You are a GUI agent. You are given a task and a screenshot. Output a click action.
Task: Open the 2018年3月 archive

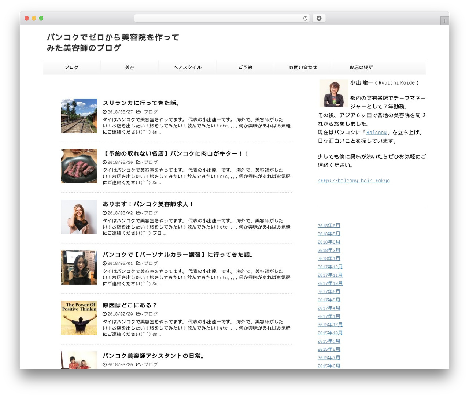point(329,242)
